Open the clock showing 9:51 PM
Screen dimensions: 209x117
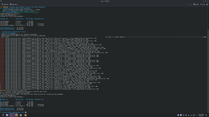[x=201, y=115]
